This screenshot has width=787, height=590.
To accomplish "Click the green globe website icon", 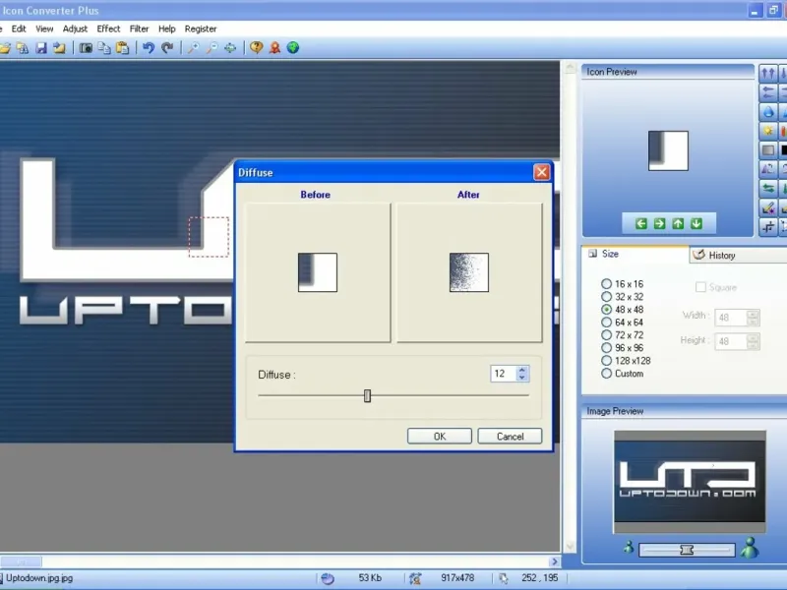I will pyautogui.click(x=293, y=48).
